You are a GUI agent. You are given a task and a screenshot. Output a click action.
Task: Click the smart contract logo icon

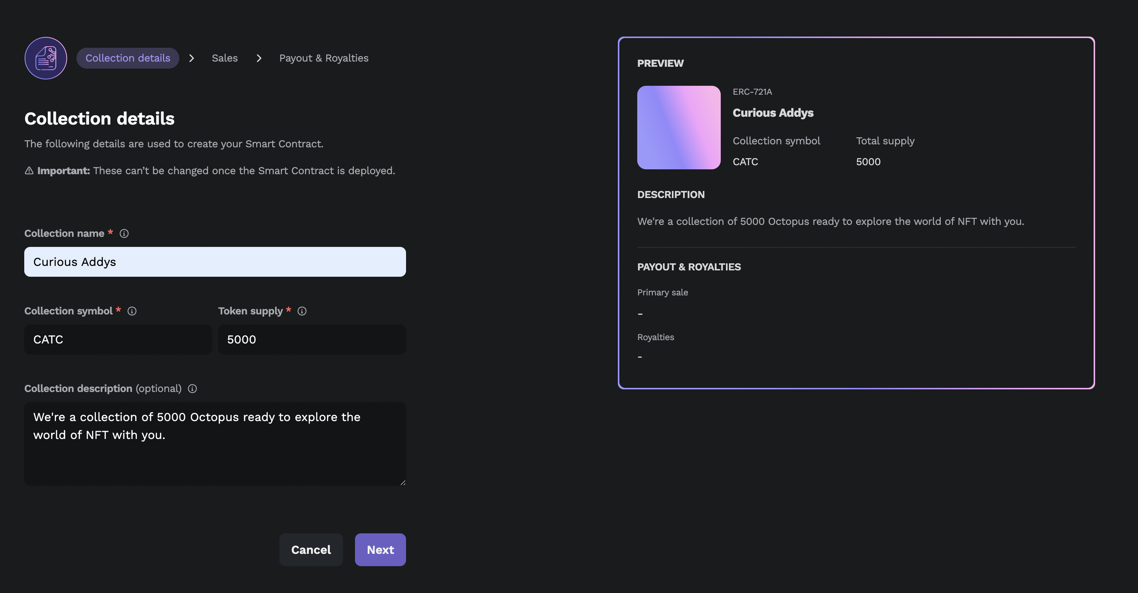(46, 58)
